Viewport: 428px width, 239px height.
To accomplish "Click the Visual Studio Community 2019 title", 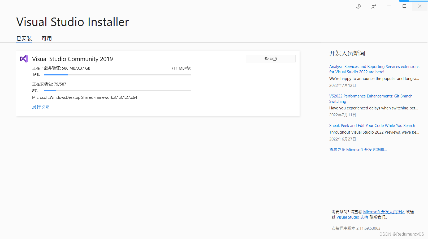I will tap(72, 59).
